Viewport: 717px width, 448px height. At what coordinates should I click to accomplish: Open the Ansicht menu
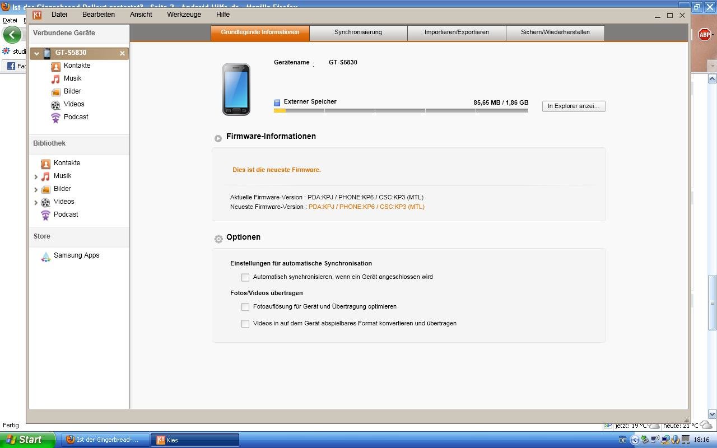[x=141, y=15]
